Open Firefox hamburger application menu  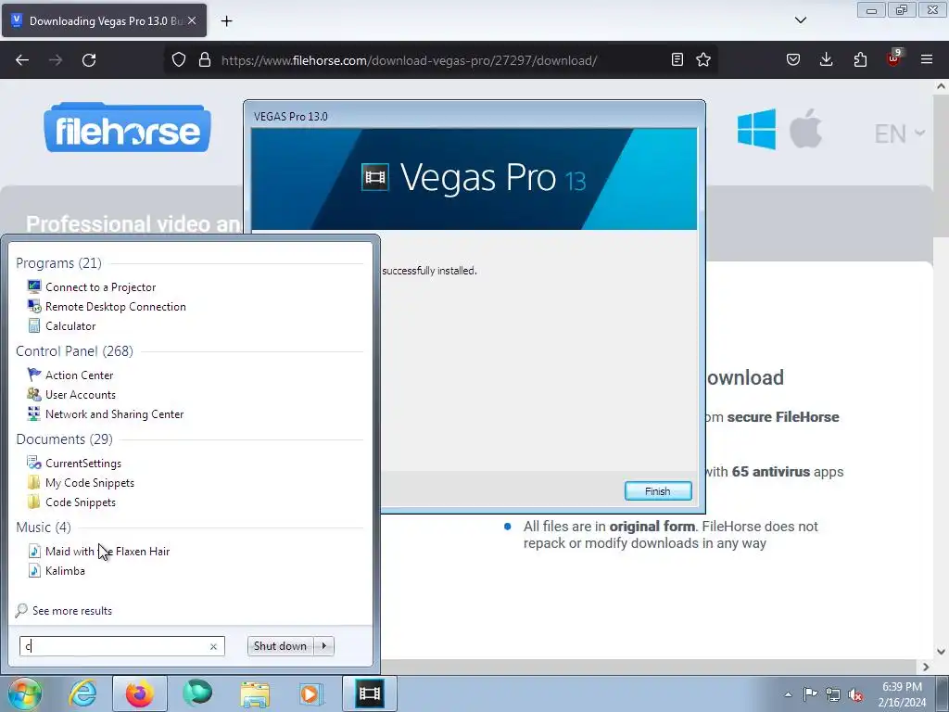click(x=927, y=59)
